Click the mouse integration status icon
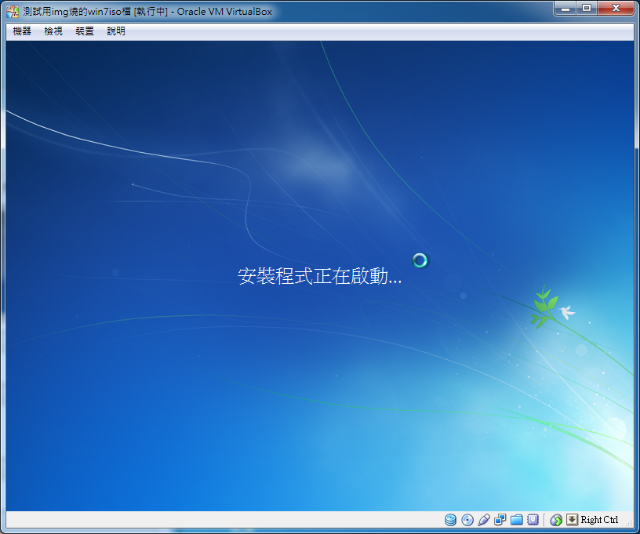Image resolution: width=640 pixels, height=534 pixels. tap(556, 520)
